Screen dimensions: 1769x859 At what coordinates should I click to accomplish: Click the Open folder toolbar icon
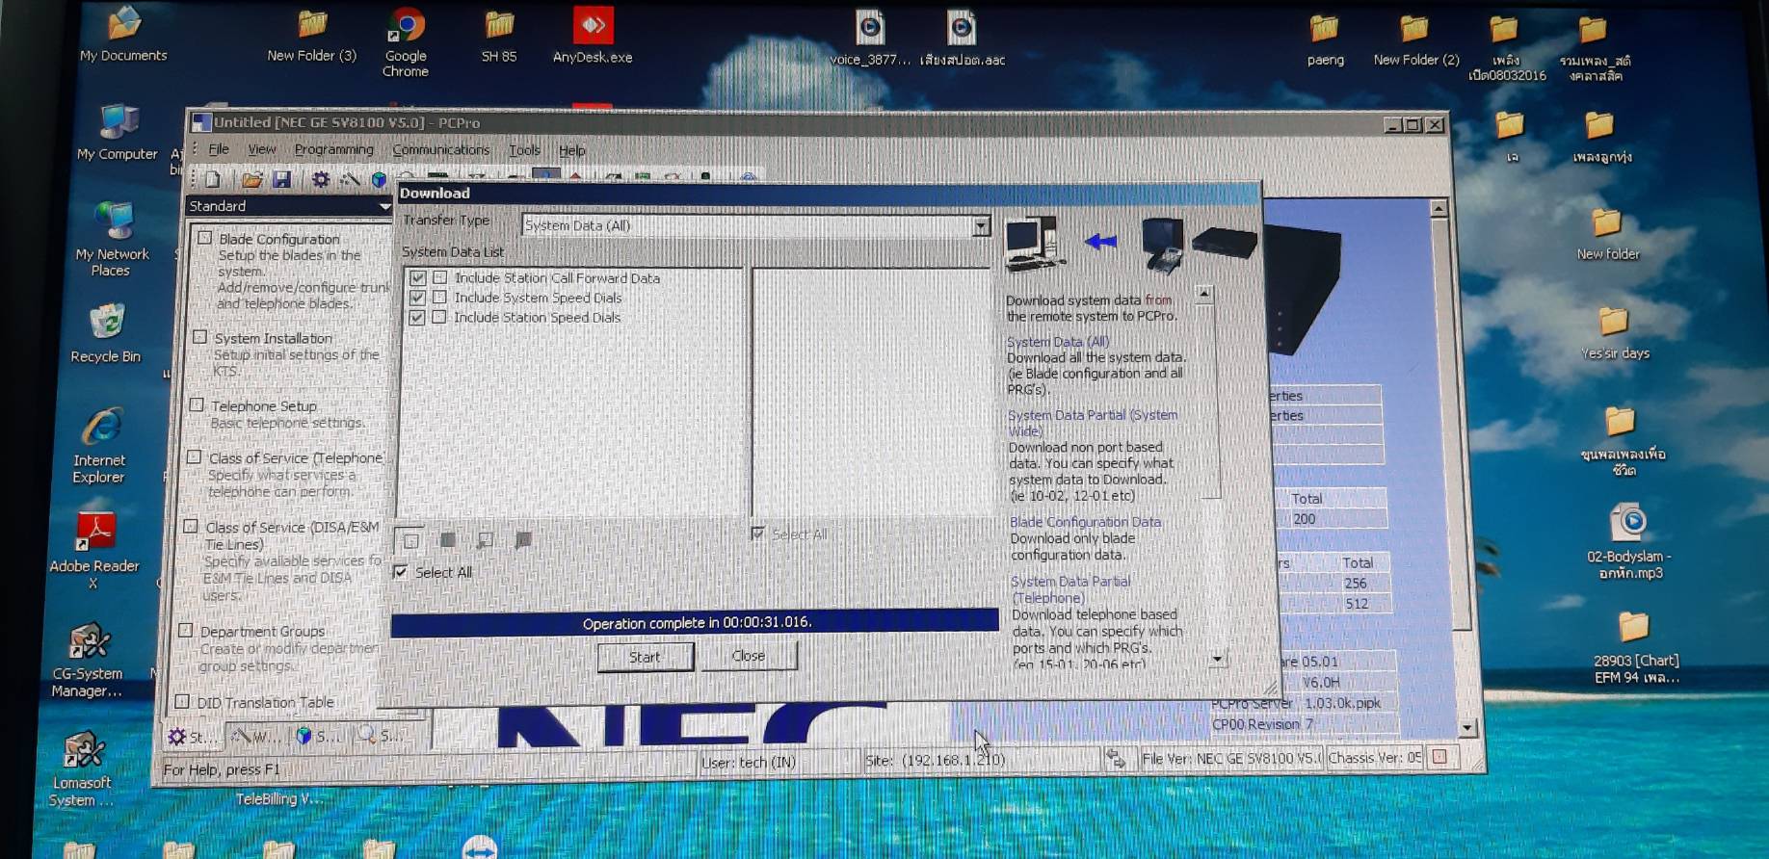coord(252,179)
